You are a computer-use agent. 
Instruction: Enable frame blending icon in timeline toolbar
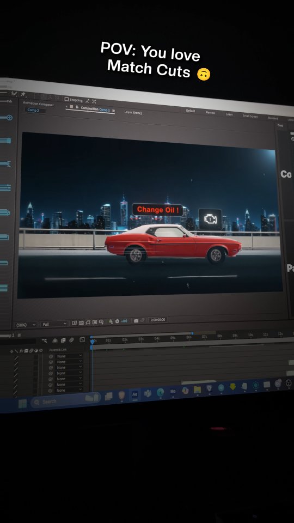63,340
